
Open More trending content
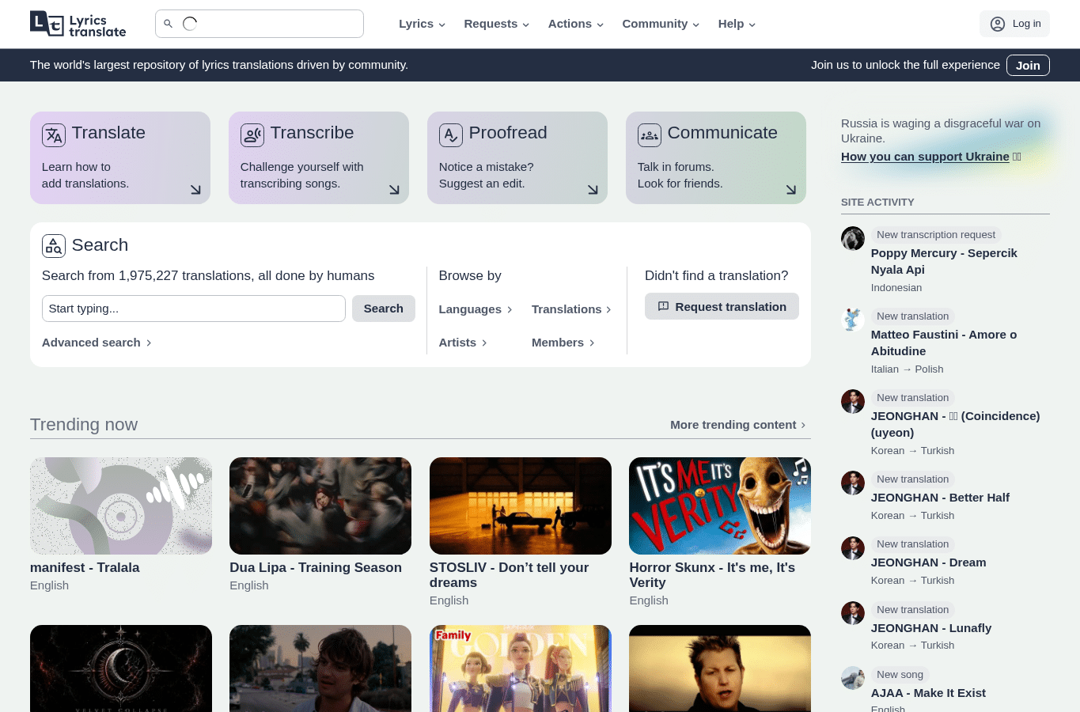point(738,425)
